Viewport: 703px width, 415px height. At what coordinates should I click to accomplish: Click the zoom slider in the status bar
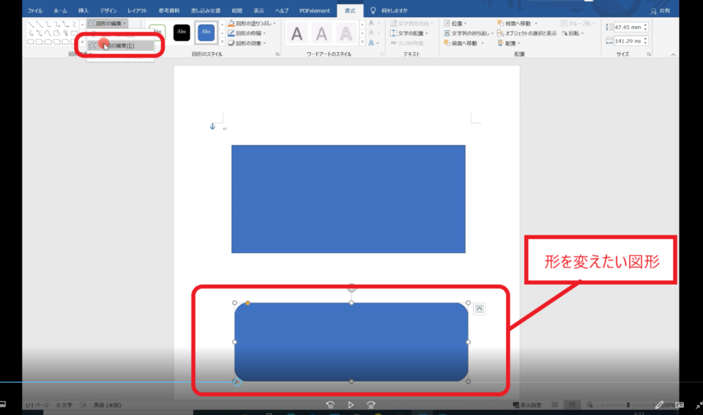(x=627, y=405)
